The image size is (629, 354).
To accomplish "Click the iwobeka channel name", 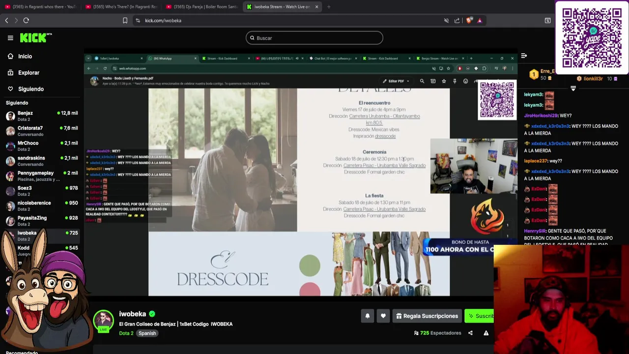I will (132, 314).
